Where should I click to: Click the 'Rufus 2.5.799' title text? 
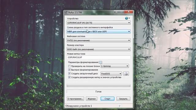(75, 13)
